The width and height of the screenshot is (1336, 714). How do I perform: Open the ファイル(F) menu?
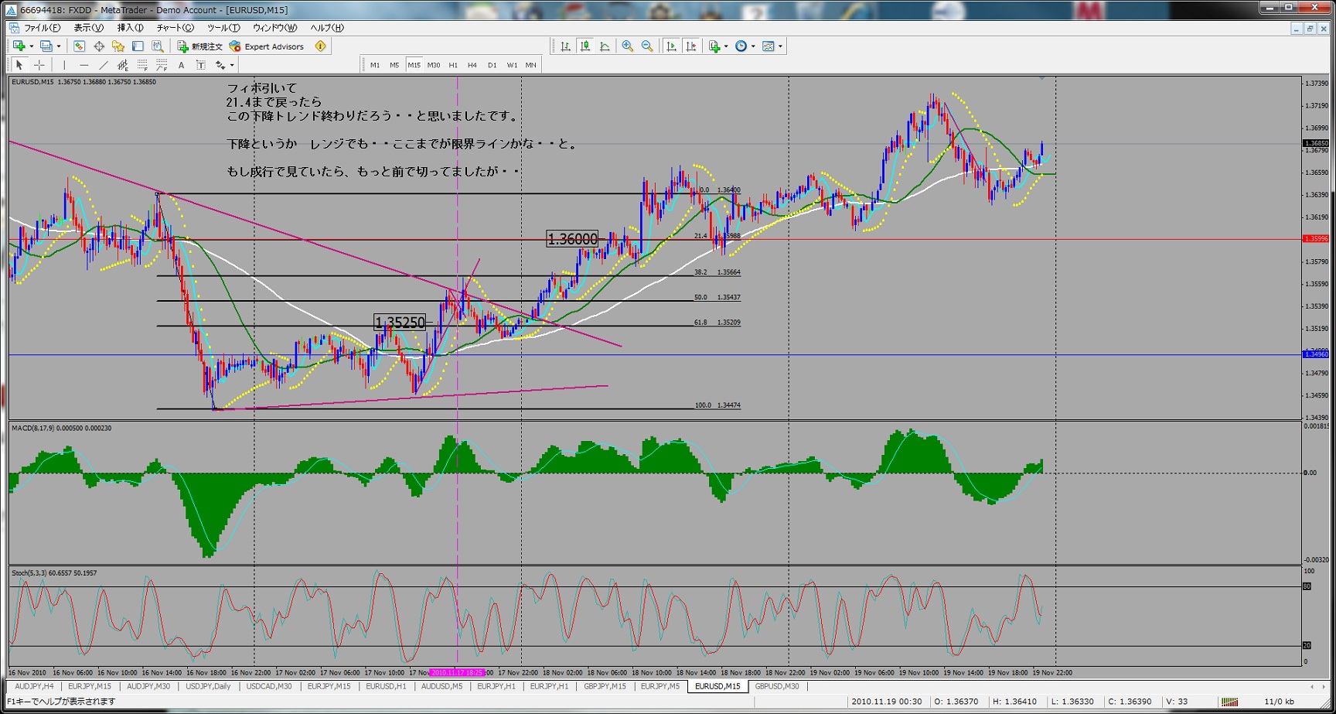(42, 28)
